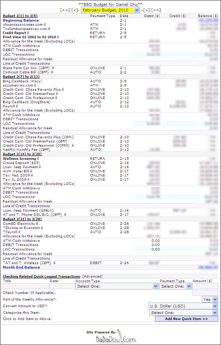Open paperclip icon beside AT and T: Phone-DSL B.C.
221x345 pixels.
click(x=65, y=214)
